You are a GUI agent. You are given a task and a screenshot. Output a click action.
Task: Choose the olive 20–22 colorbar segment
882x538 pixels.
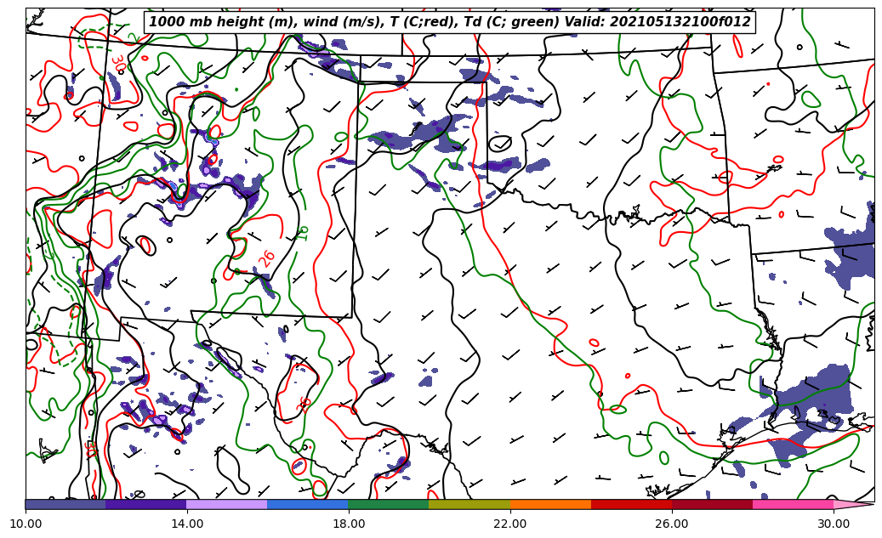[469, 504]
